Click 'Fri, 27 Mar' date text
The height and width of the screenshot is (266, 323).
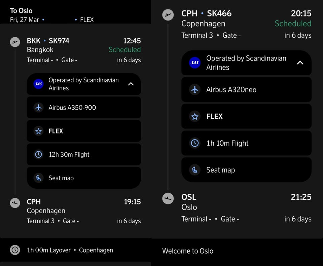pyautogui.click(x=24, y=20)
